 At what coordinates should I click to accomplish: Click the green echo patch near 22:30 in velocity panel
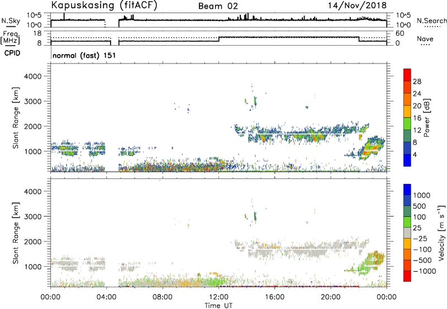click(x=365, y=266)
